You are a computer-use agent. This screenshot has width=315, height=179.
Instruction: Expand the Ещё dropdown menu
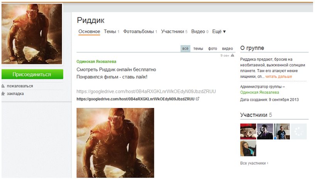tap(219, 32)
